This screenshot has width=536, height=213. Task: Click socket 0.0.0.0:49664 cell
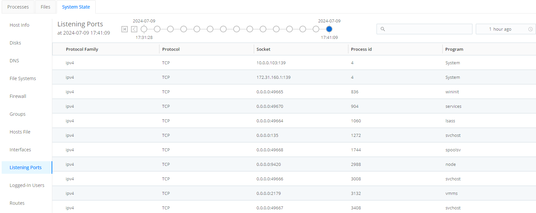pyautogui.click(x=270, y=121)
